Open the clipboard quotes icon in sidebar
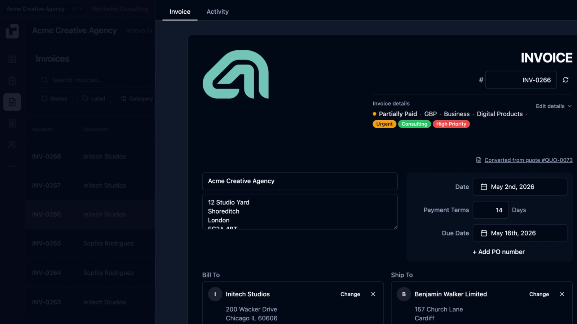The image size is (577, 324). 12,81
